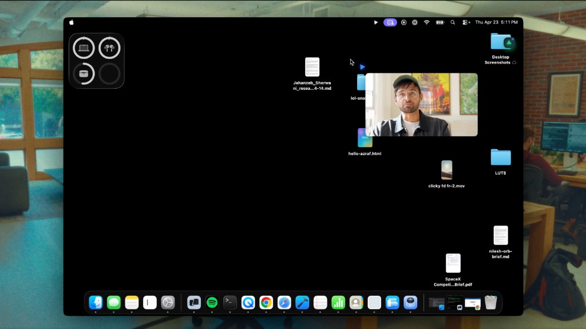Open the magnifier loupe app in Dock

tap(410, 303)
